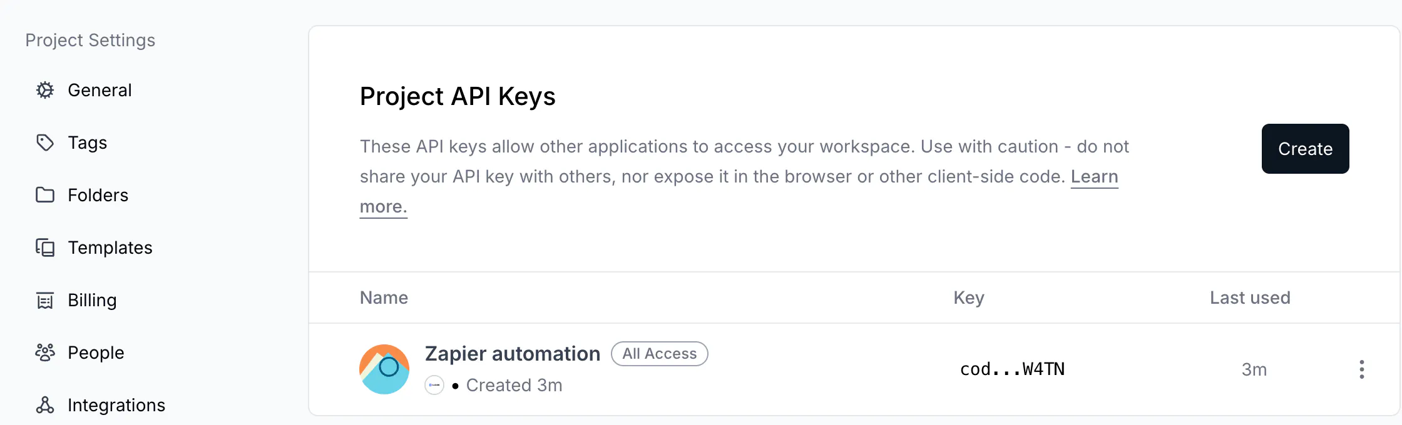
Task: Click the Templates copy icon
Action: pos(45,247)
